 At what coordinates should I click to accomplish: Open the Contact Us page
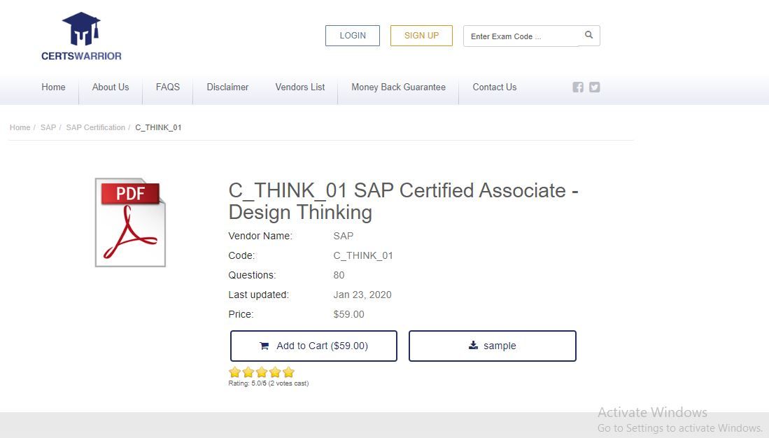click(494, 87)
